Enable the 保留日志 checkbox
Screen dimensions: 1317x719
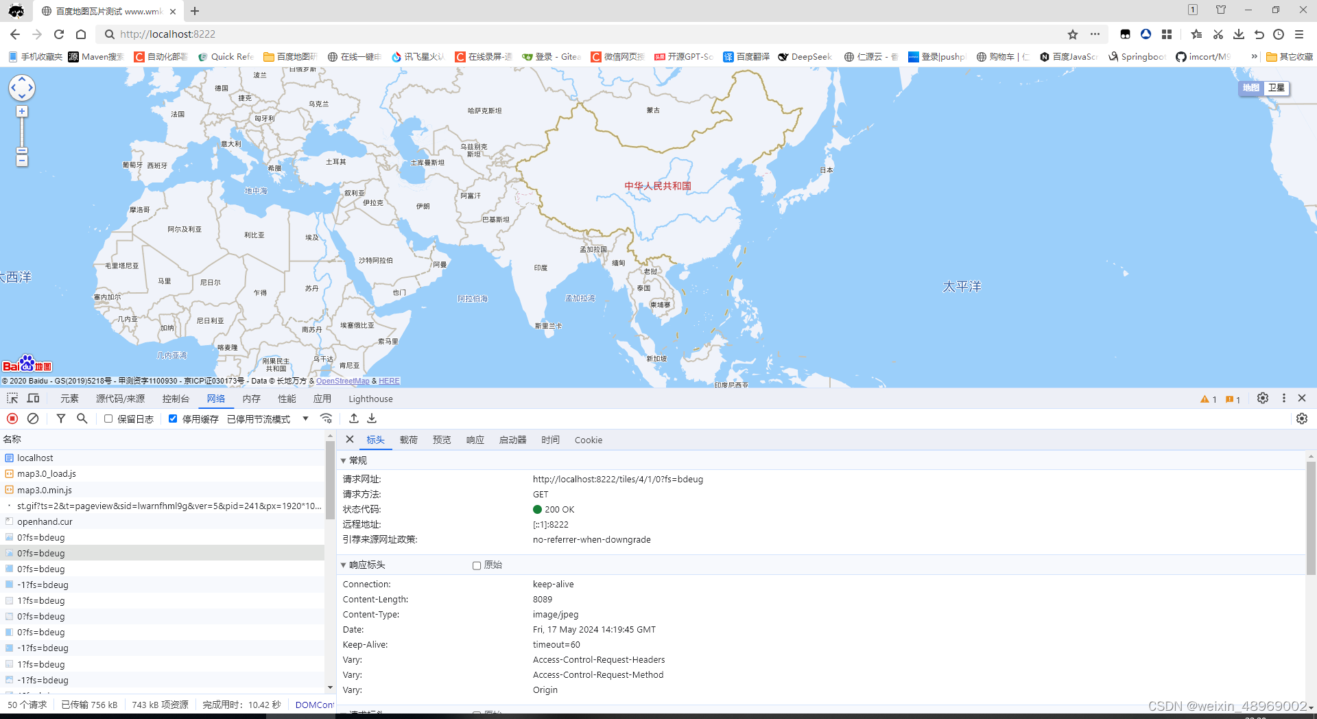(108, 419)
